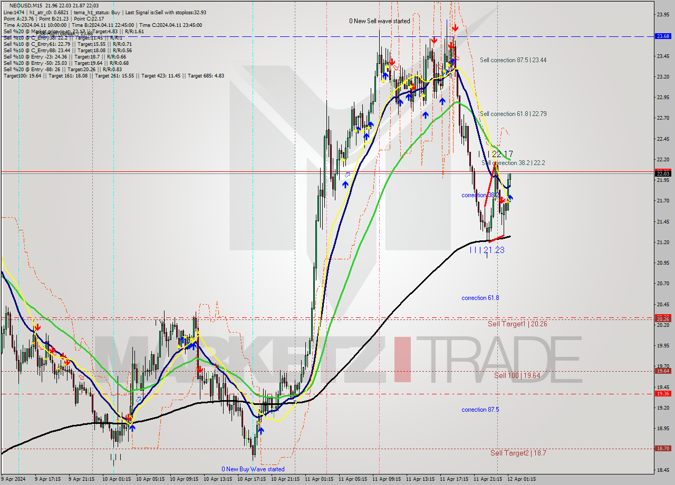Click 'Sell 100 | 19.64' label
The height and width of the screenshot is (485, 675).
(517, 375)
